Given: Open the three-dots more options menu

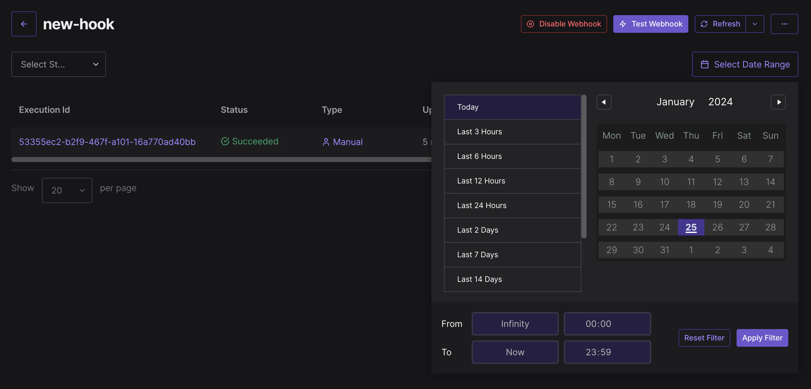Looking at the screenshot, I should pos(784,24).
